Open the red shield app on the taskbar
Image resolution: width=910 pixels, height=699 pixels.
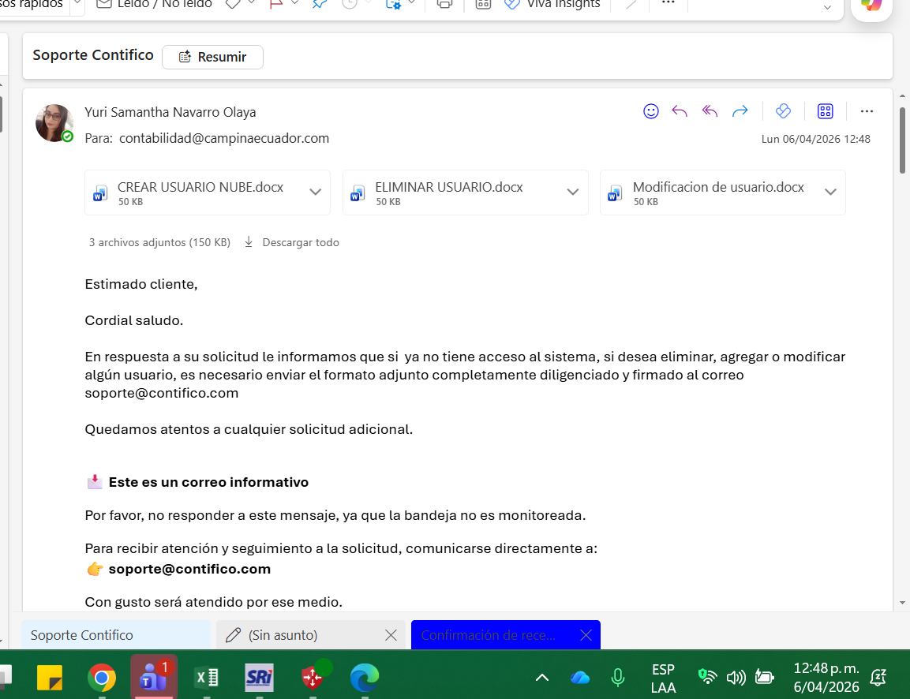pyautogui.click(x=314, y=676)
